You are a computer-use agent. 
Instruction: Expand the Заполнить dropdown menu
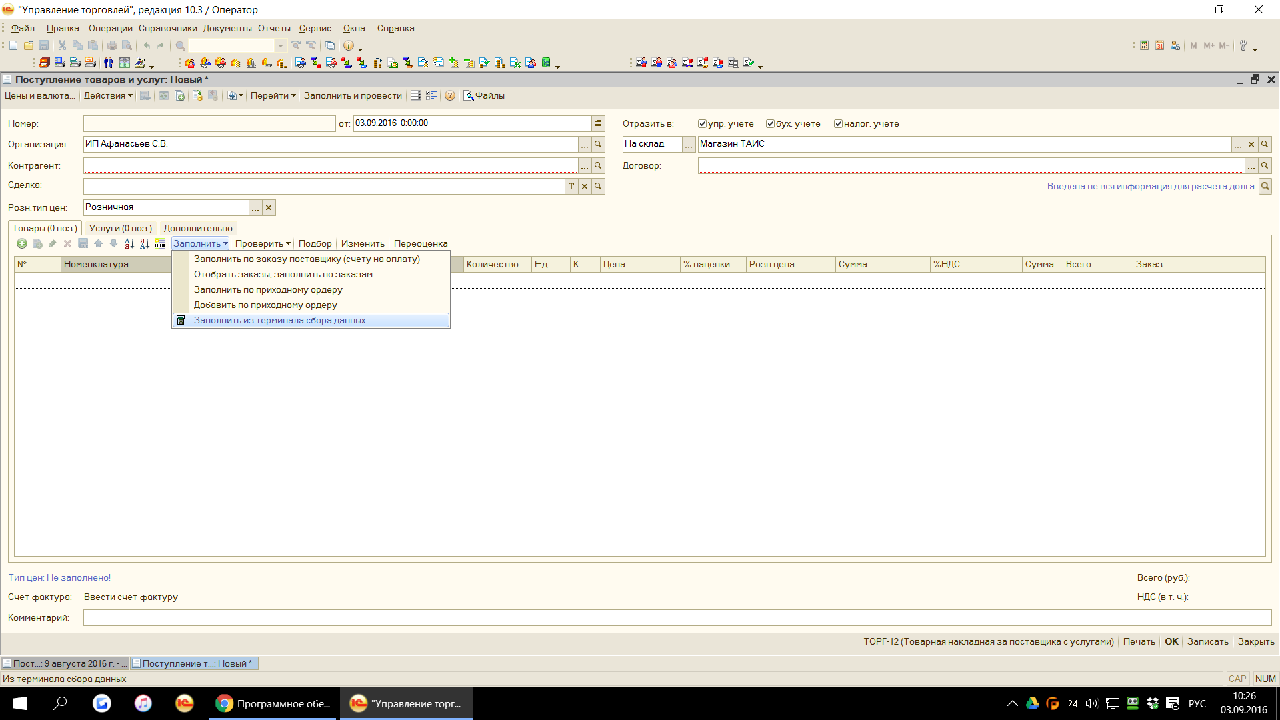pyautogui.click(x=199, y=243)
